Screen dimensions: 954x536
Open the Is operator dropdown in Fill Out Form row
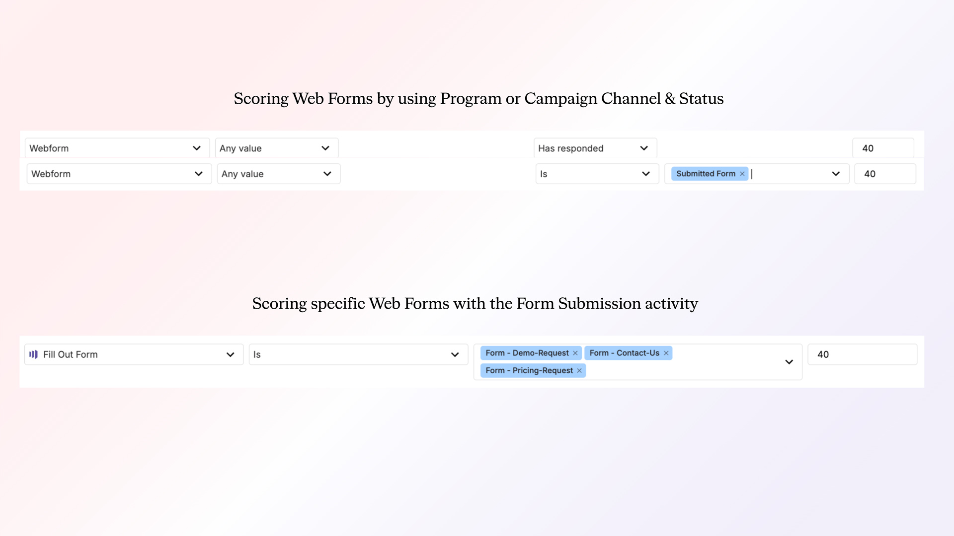(358, 354)
